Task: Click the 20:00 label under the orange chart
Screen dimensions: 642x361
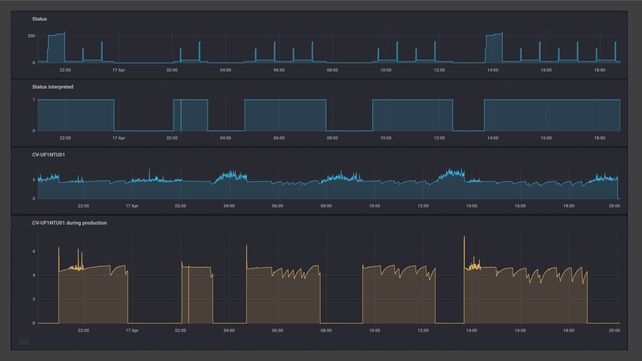Action: 614,330
